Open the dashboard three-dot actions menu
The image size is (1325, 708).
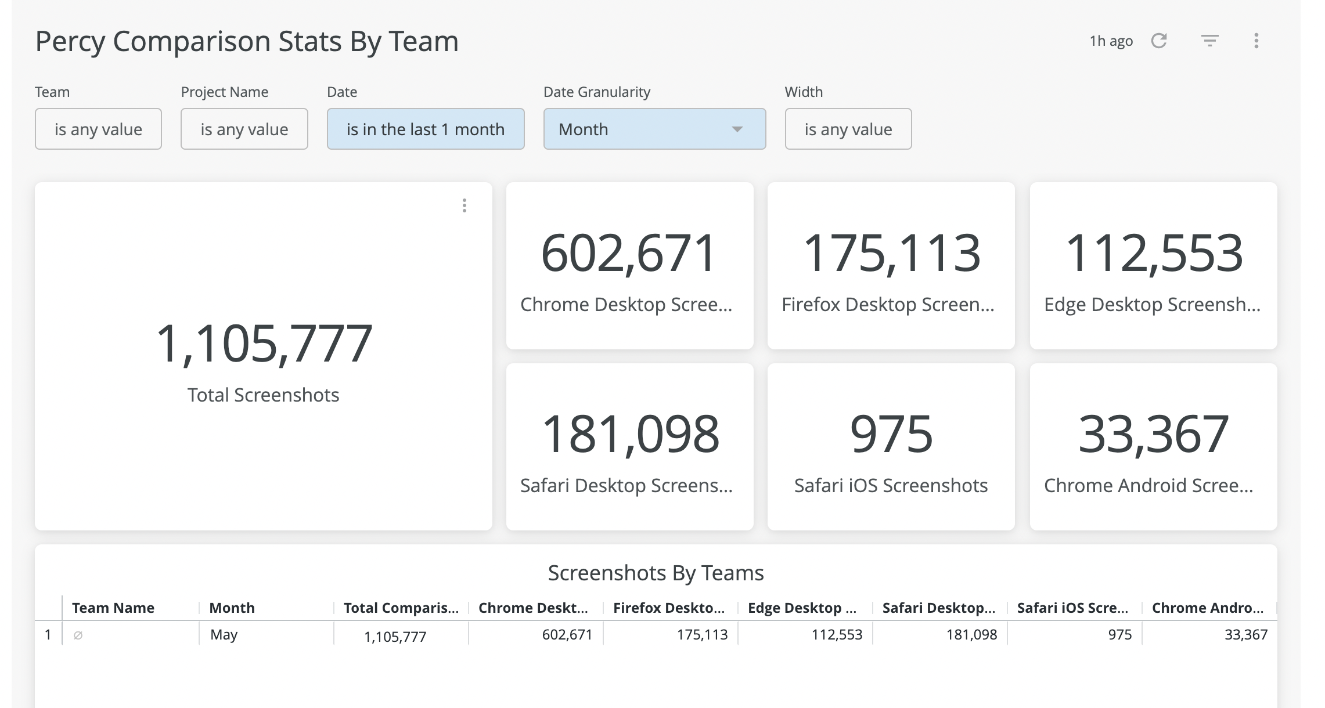pos(1256,41)
